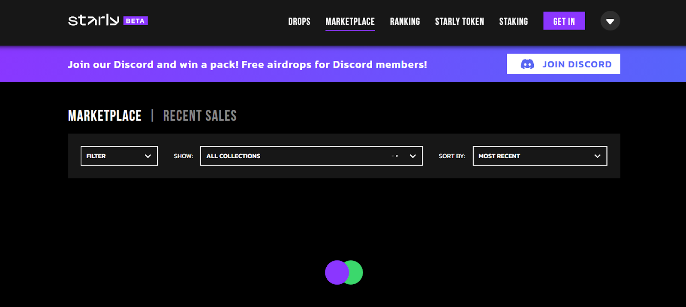Click the Discord logo icon

coord(527,64)
